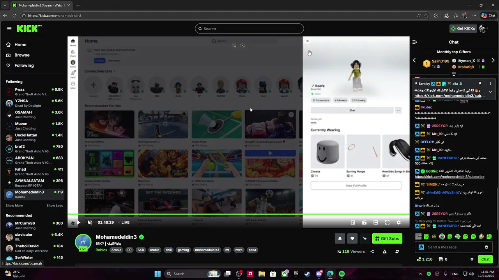Follow channel with heart button
This screenshot has width=499, height=280.
click(352, 238)
